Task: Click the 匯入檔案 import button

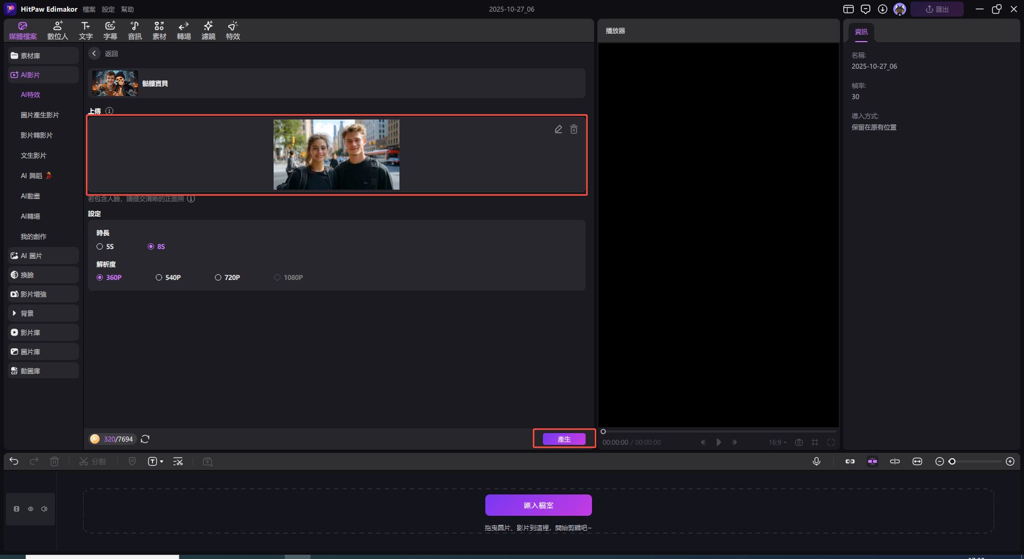Action: (x=538, y=505)
